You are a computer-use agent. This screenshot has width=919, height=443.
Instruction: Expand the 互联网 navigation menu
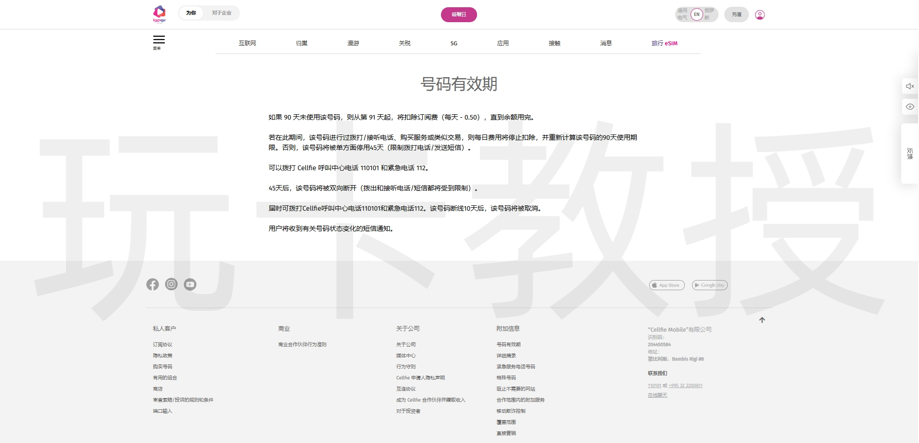(247, 43)
